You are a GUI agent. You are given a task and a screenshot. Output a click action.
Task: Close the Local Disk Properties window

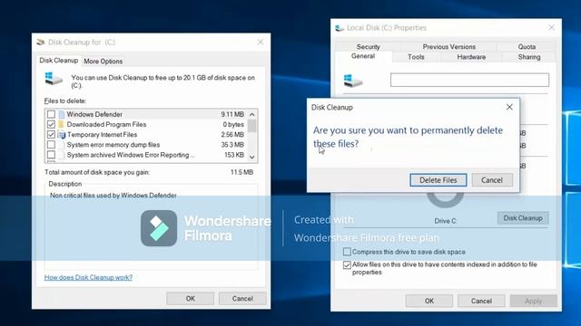(x=551, y=28)
